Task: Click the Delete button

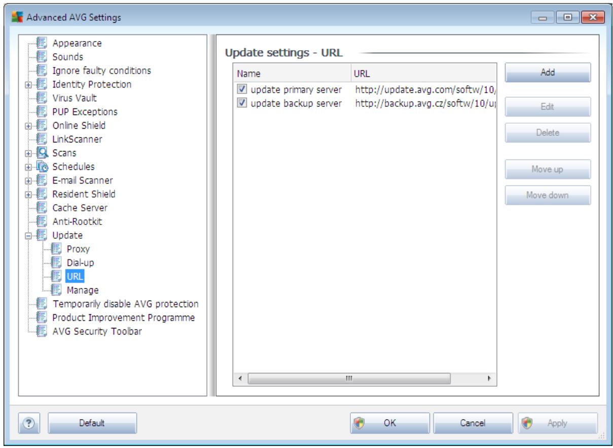Action: pyautogui.click(x=548, y=133)
